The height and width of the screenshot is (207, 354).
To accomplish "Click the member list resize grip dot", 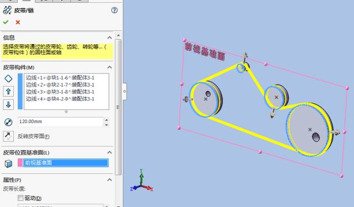I will (x=66, y=112).
